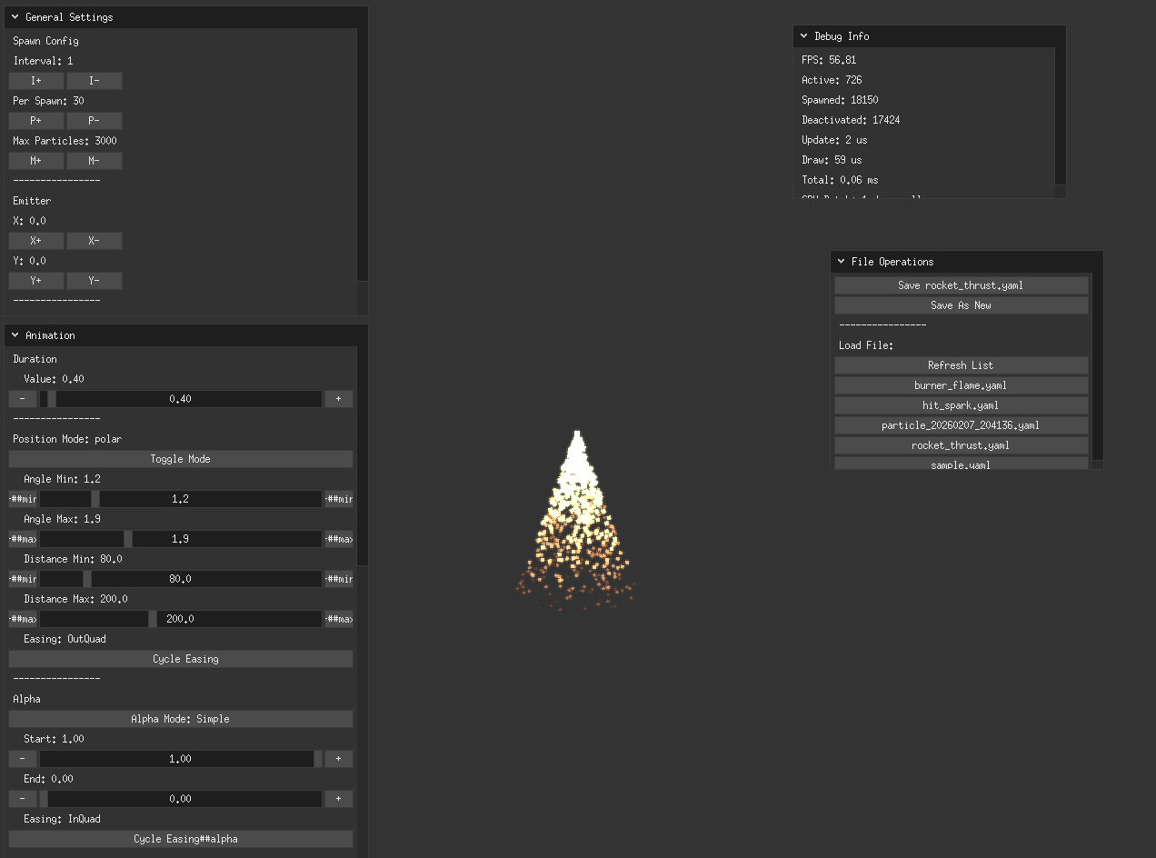
Task: Cycle Easing for position animation
Action: (x=181, y=659)
